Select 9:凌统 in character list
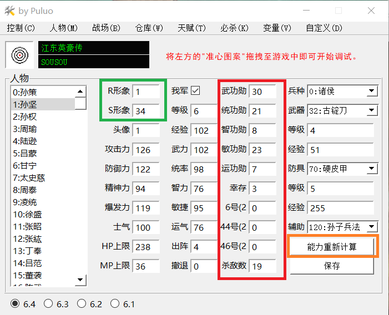 43,202
